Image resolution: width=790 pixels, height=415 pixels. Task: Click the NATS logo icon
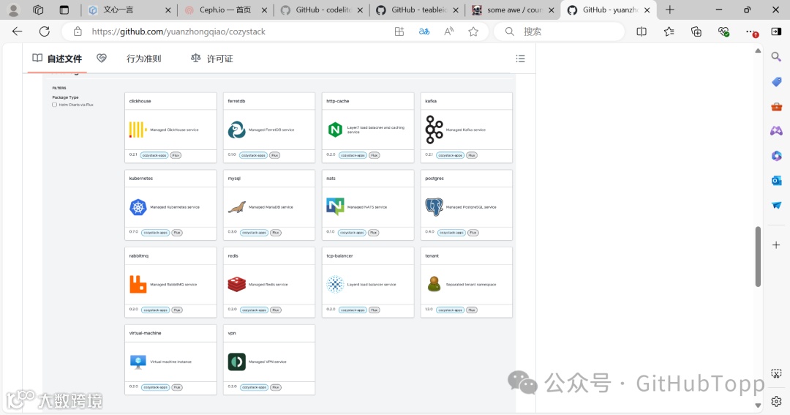(335, 206)
